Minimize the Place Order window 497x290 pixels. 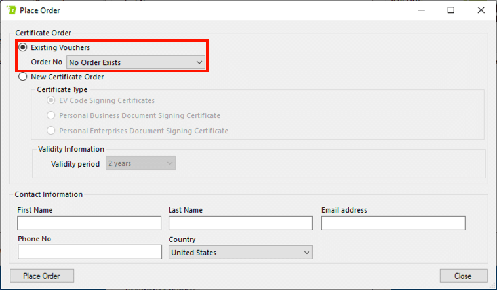click(420, 10)
